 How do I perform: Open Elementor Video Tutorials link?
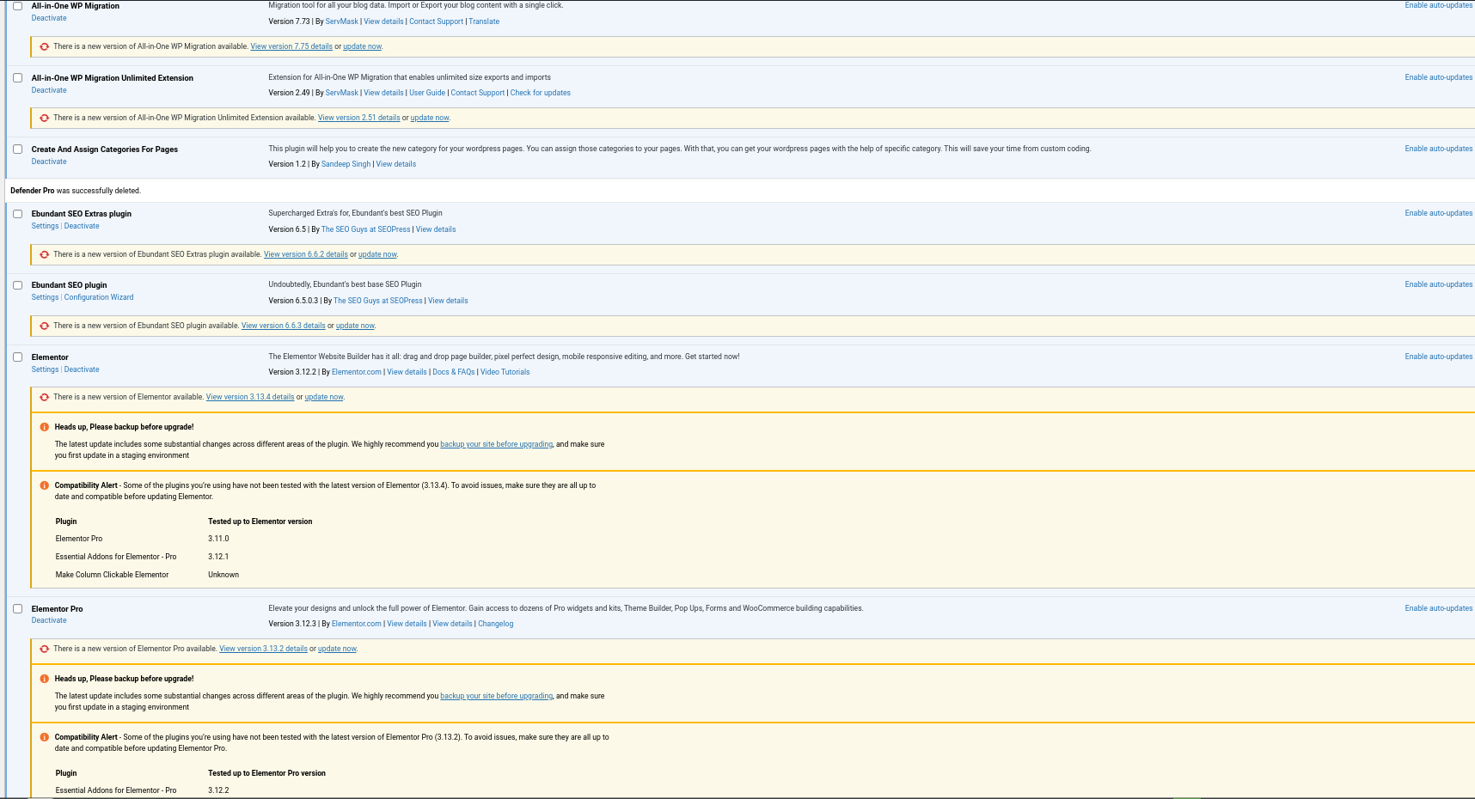click(x=505, y=372)
